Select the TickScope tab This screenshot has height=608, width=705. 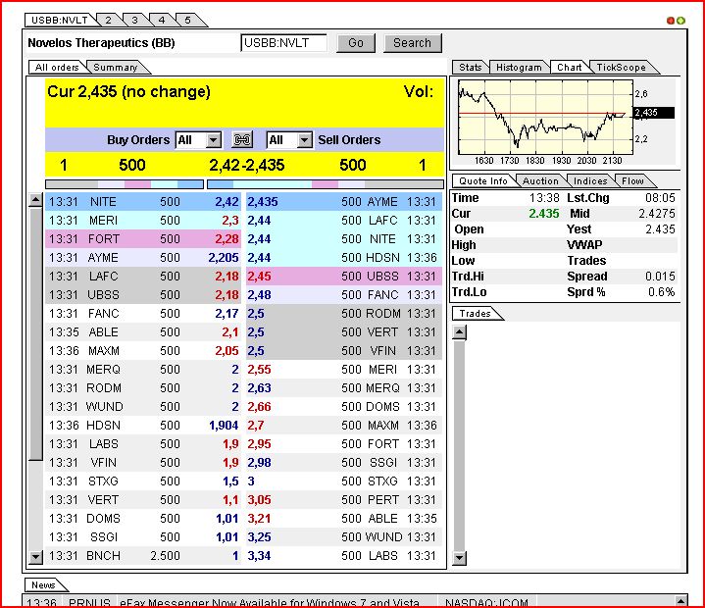point(622,68)
